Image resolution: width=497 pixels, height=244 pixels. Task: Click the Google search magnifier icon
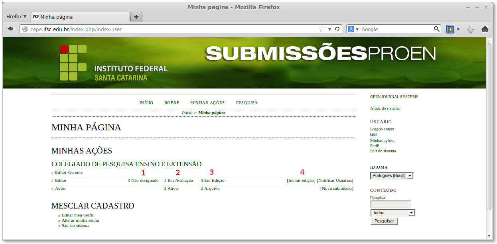[x=437, y=29]
